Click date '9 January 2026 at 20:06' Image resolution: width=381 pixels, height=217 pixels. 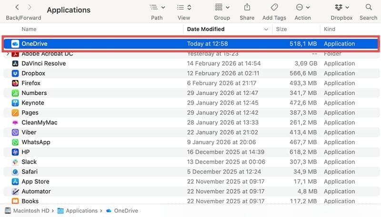click(221, 142)
